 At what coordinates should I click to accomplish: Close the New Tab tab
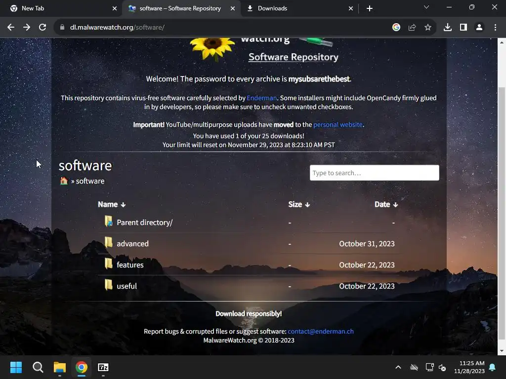[x=115, y=8]
